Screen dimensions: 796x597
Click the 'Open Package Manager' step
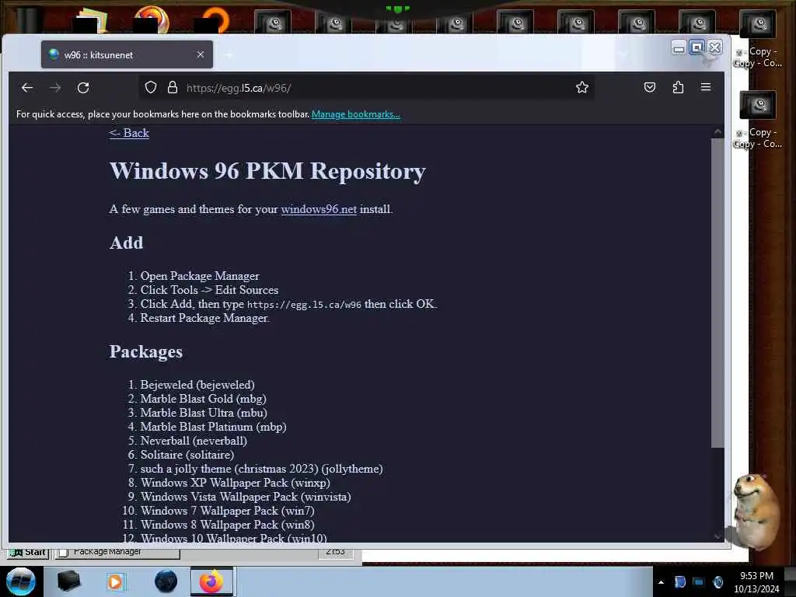pyautogui.click(x=200, y=276)
